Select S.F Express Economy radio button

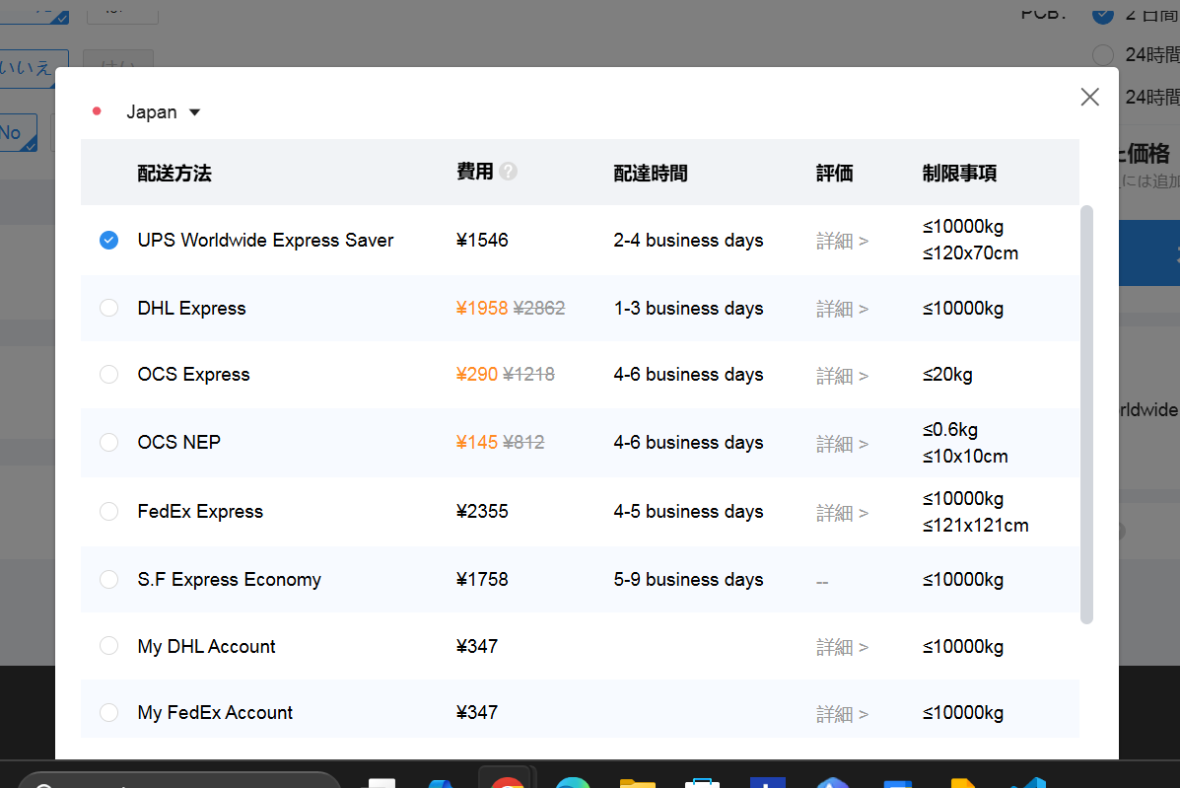point(109,580)
